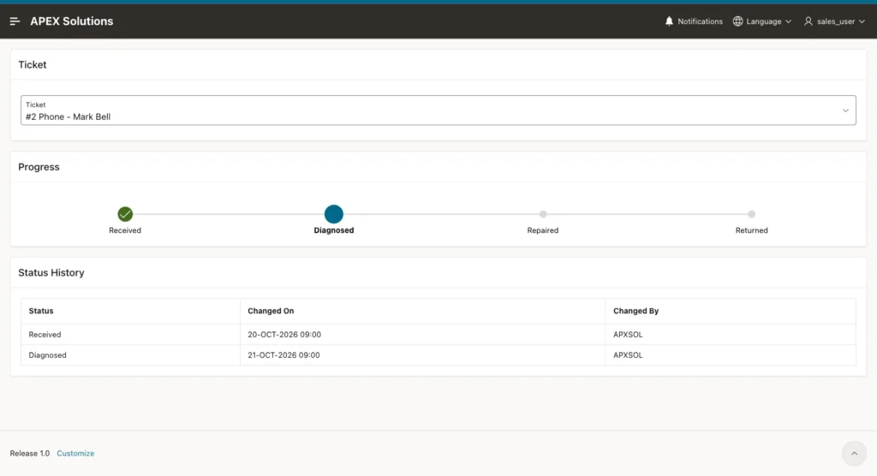The height and width of the screenshot is (476, 877).
Task: Click the Received label under progress
Action: [125, 230]
